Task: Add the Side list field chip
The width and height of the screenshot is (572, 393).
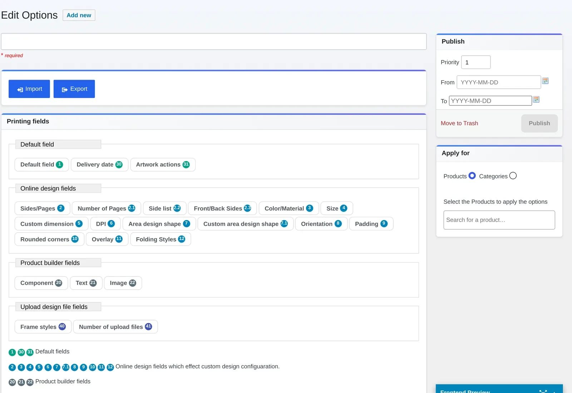Action: (x=165, y=208)
